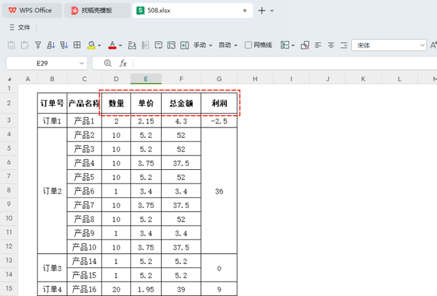Viewport: 437px width, 296px height.
Task: Click the clear formatting icon with red x
Action: coord(305,45)
